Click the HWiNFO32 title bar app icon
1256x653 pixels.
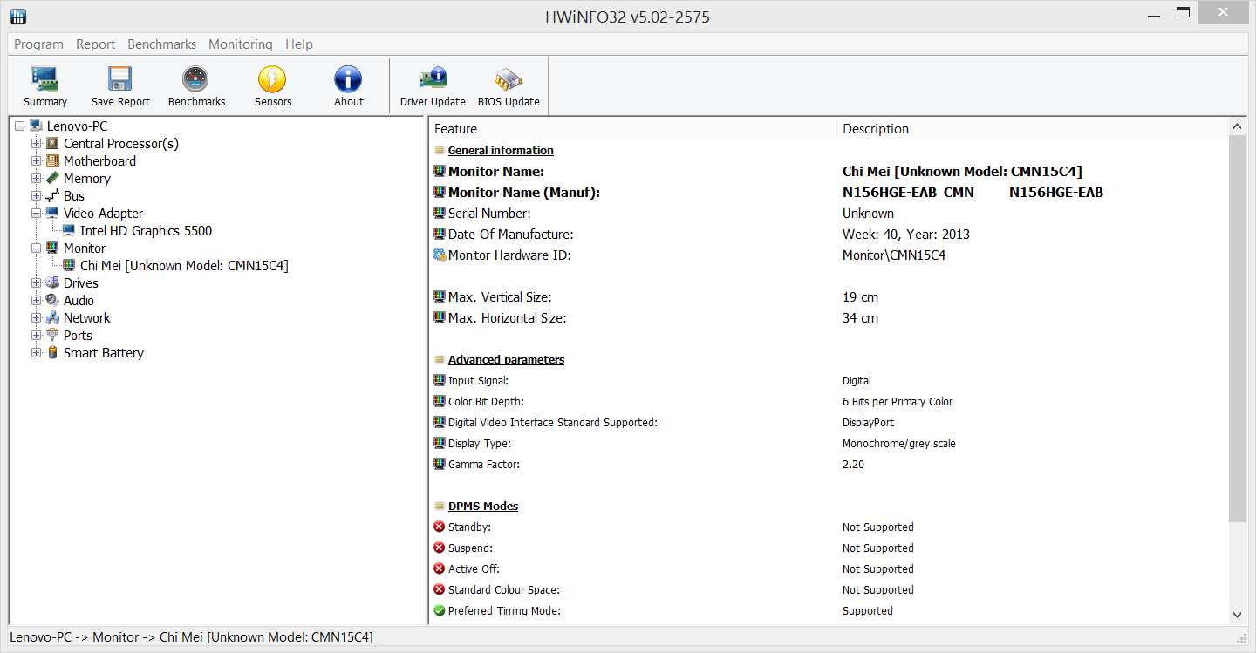click(17, 16)
